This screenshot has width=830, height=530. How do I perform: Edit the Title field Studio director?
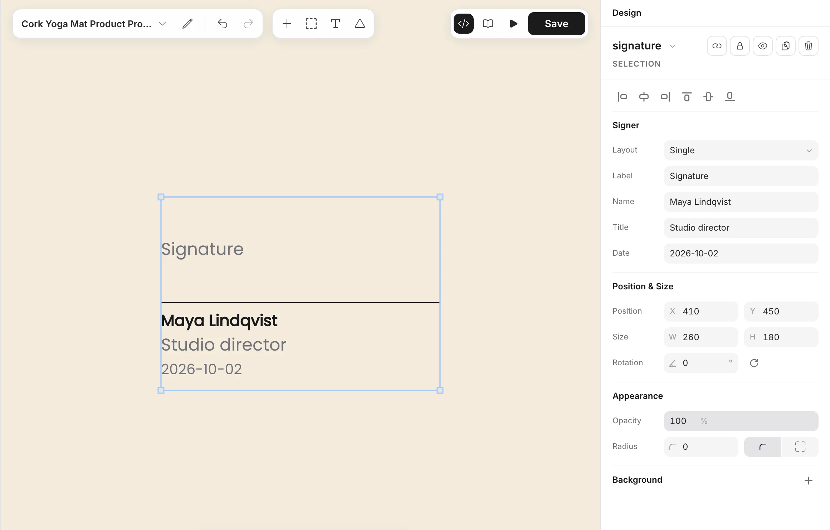[x=741, y=228]
